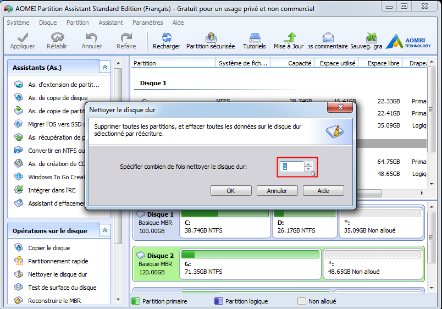Select the Disque 1 C: partition block
The width and height of the screenshot is (442, 309).
[225, 224]
